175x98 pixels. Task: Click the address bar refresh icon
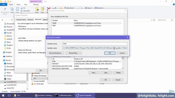[x=154, y=20]
